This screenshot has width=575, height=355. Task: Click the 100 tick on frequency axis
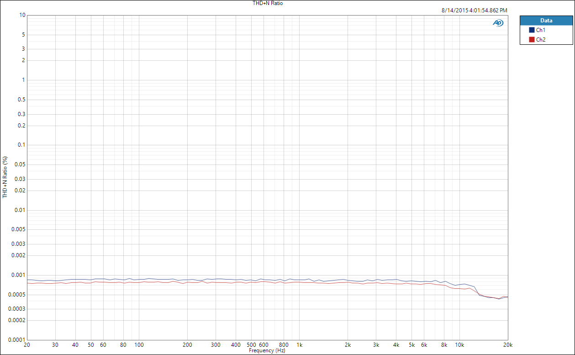coord(139,345)
